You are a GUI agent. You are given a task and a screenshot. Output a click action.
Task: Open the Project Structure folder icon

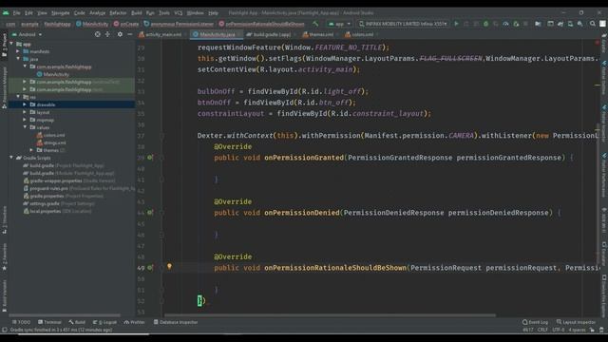(x=538, y=24)
